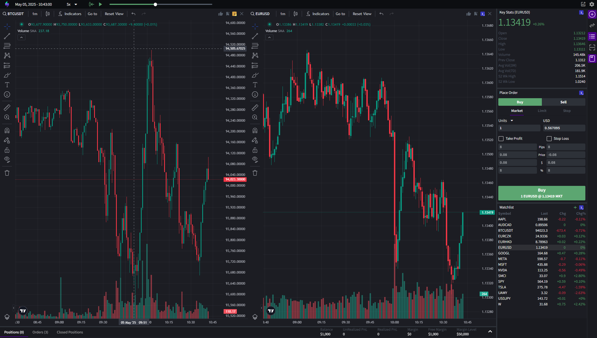Hide all drawings in EURUSD chart
597x338 pixels.
pyautogui.click(x=255, y=160)
